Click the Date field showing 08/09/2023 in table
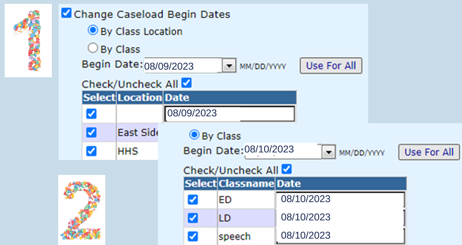Screen dimensions: 462x245 pos(229,113)
